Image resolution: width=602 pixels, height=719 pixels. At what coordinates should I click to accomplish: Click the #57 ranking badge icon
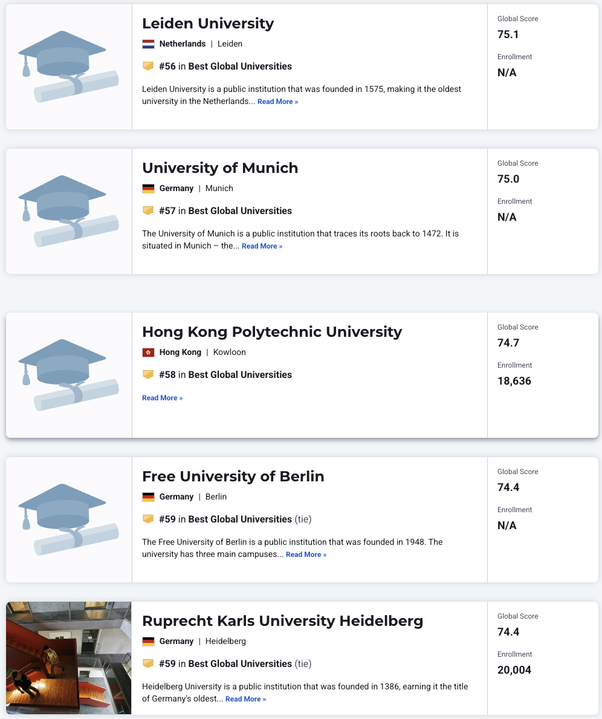(x=148, y=210)
